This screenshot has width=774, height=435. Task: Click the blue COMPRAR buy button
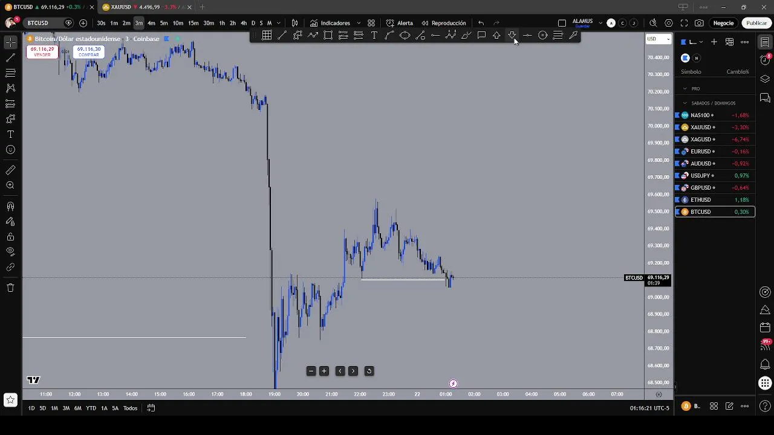(x=88, y=52)
